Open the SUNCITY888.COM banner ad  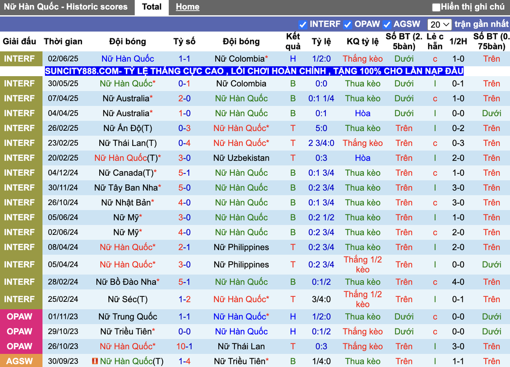click(x=254, y=71)
